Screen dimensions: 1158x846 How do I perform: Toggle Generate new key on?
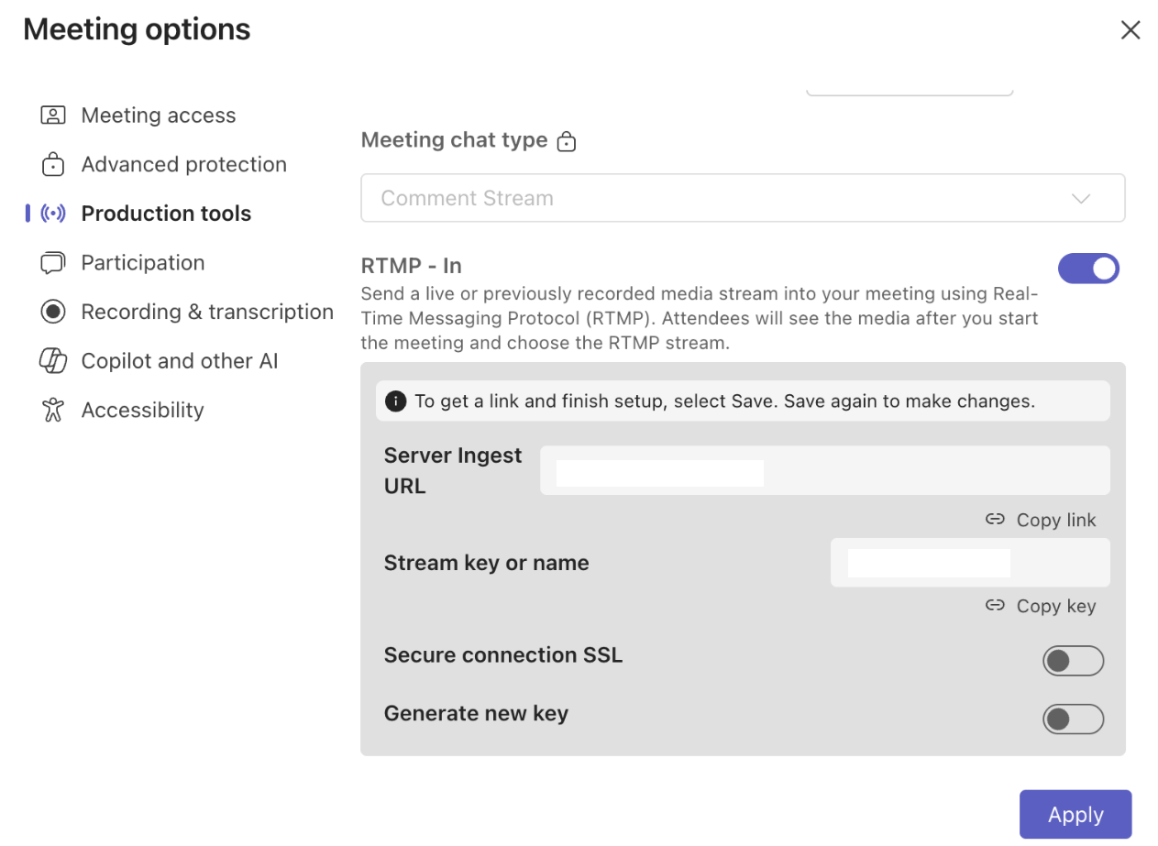click(x=1073, y=720)
